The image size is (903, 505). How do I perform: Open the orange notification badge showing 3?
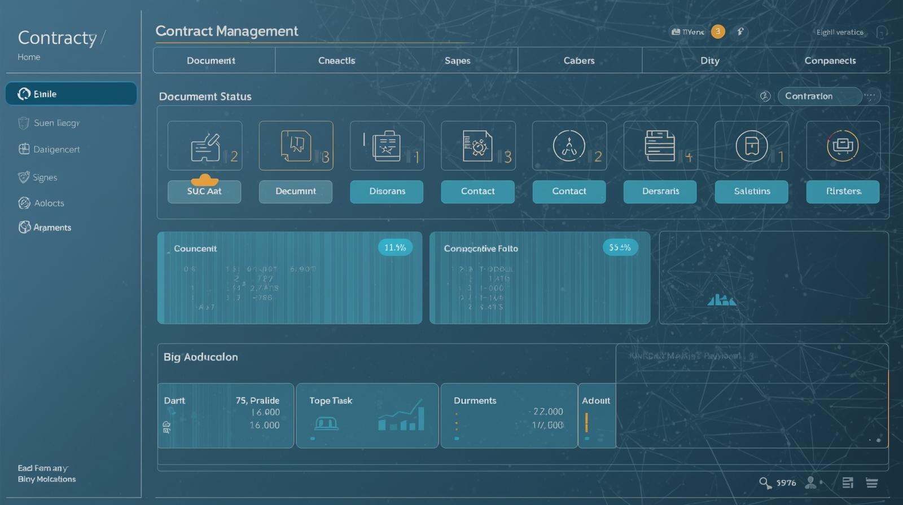point(718,32)
